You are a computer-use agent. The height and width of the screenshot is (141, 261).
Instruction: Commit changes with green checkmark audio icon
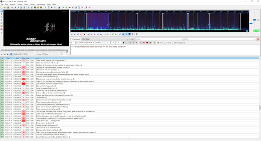[112, 34]
